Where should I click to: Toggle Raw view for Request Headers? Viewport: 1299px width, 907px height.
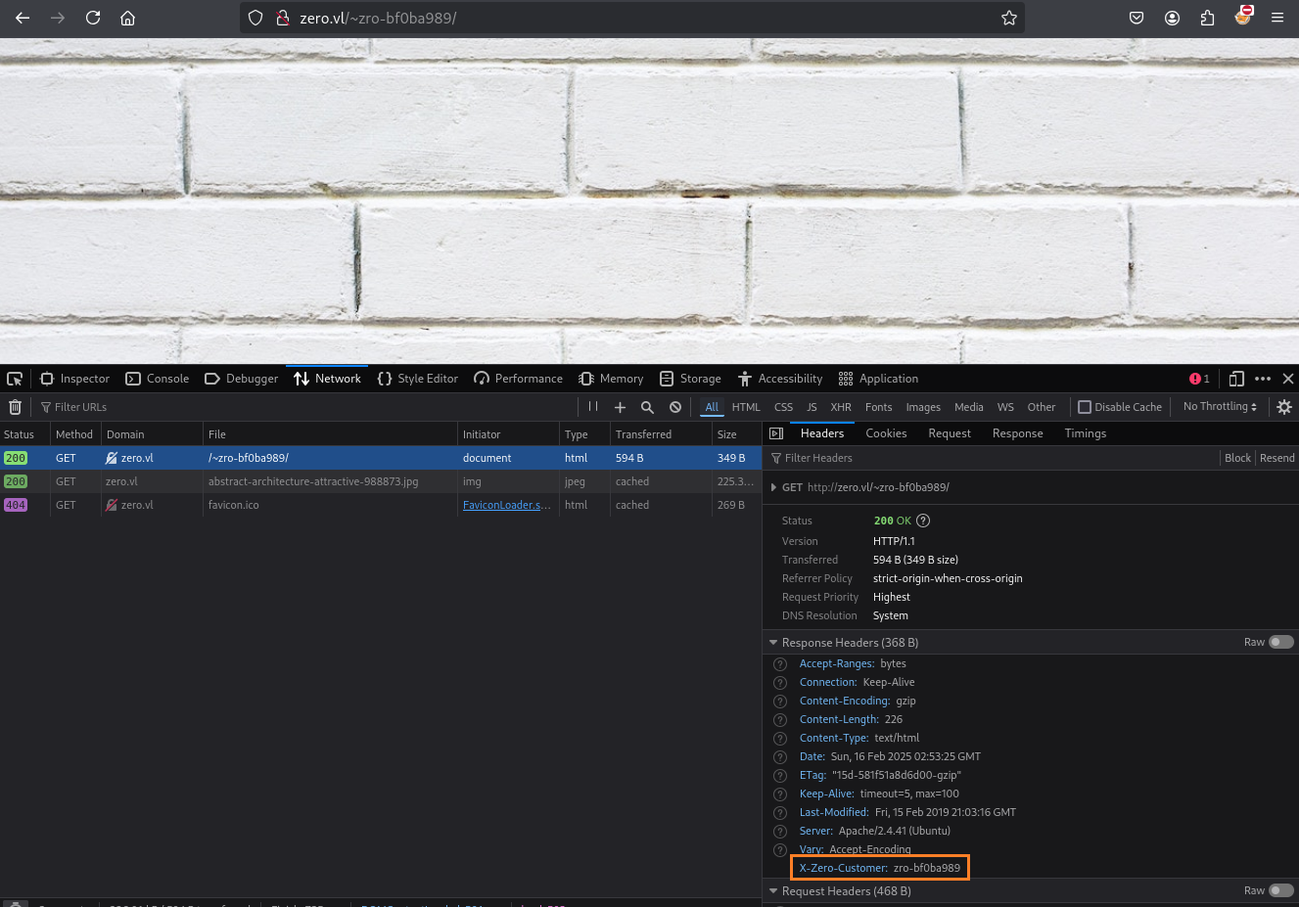(x=1281, y=891)
